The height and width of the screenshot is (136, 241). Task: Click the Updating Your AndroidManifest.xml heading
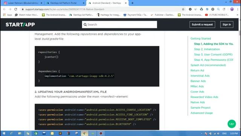point(71,92)
